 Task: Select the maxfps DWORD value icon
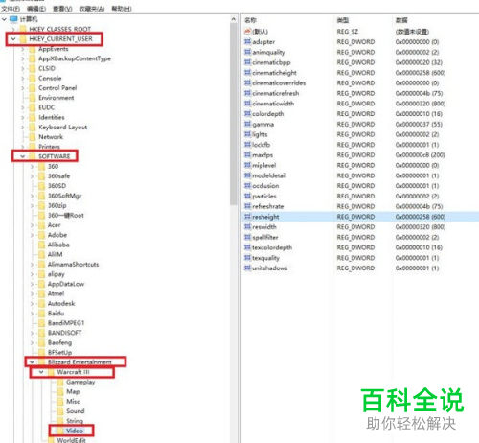pos(247,154)
